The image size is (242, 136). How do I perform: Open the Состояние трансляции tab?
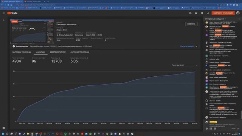(x=80, y=52)
